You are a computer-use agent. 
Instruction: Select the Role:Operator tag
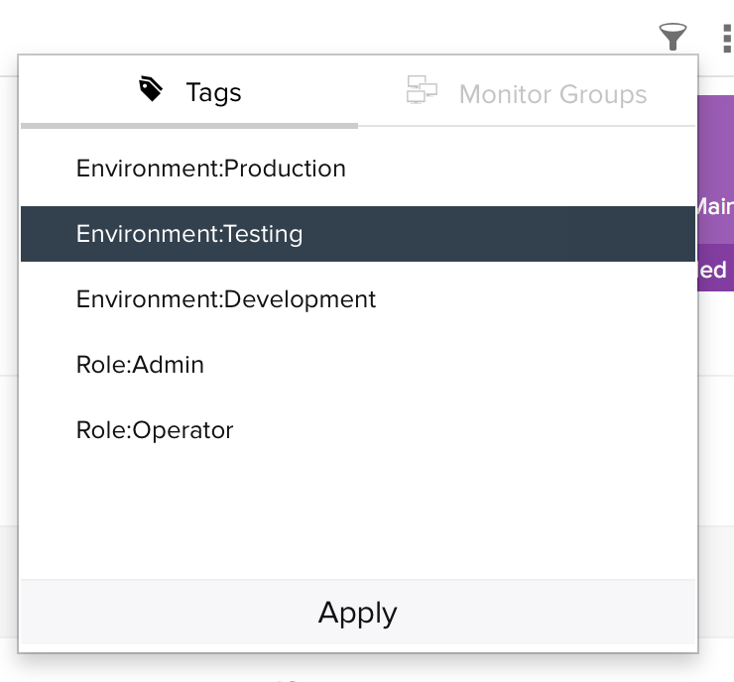point(154,430)
